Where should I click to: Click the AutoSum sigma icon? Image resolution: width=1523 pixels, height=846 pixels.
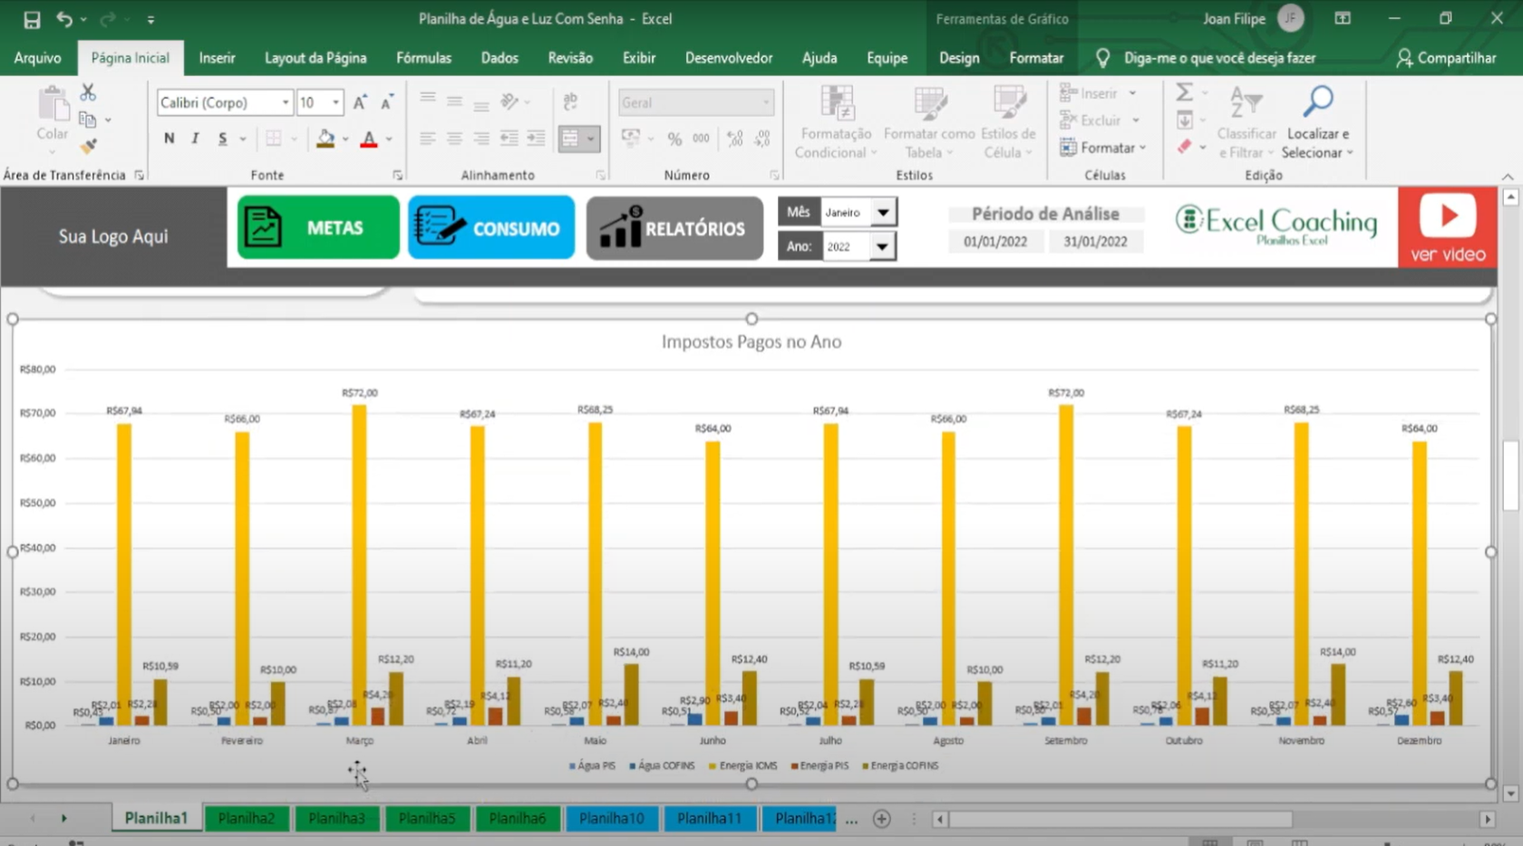coord(1184,92)
